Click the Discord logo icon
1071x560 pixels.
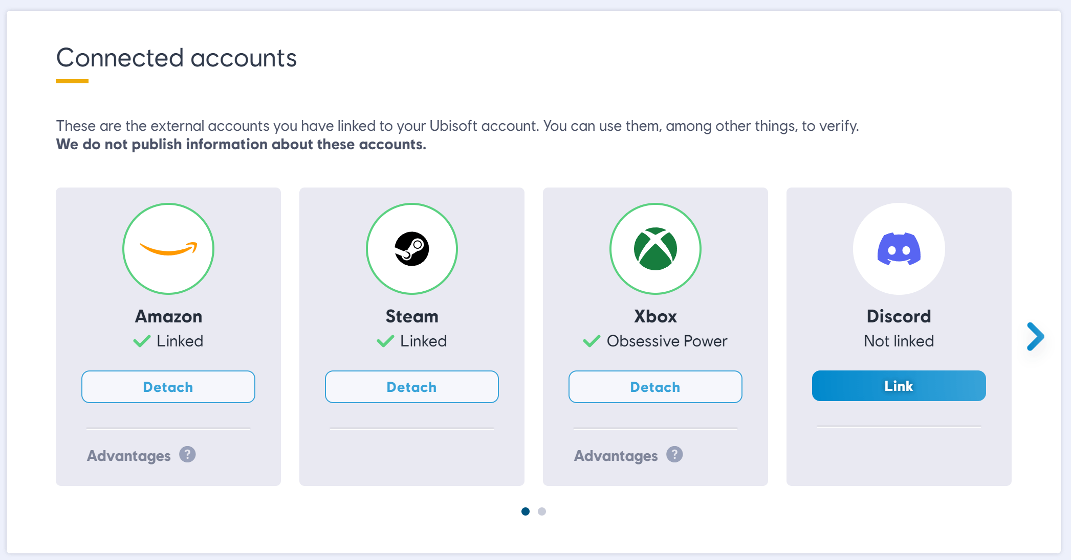point(899,249)
